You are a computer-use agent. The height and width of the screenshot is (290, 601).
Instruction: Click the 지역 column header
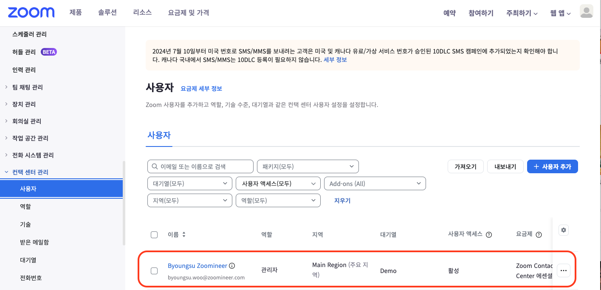(318, 234)
